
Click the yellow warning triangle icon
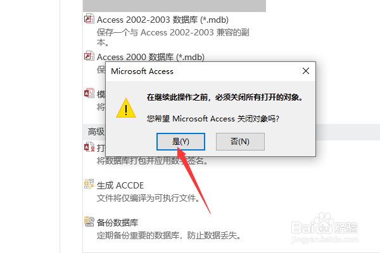[x=126, y=108]
